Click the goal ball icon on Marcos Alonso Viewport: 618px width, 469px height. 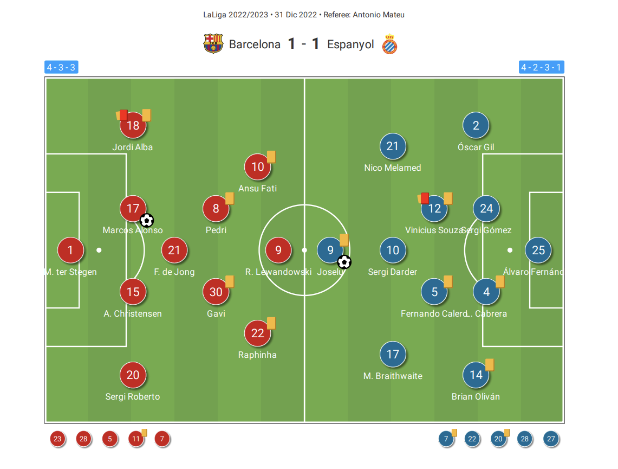click(x=147, y=220)
